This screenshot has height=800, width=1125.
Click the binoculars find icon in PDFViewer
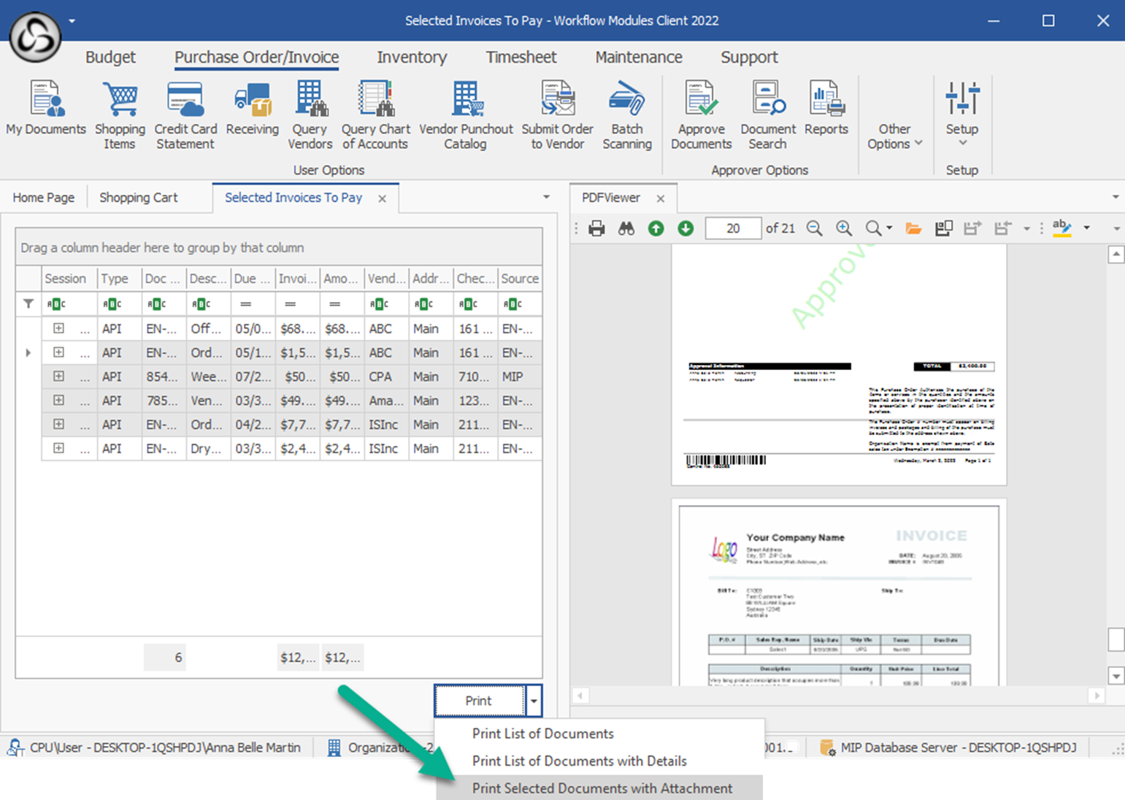(626, 228)
